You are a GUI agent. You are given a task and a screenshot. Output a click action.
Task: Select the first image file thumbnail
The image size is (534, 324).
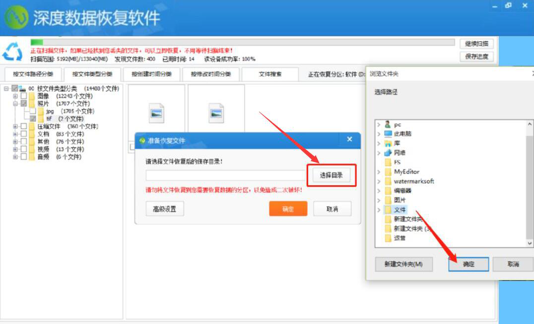click(x=157, y=113)
